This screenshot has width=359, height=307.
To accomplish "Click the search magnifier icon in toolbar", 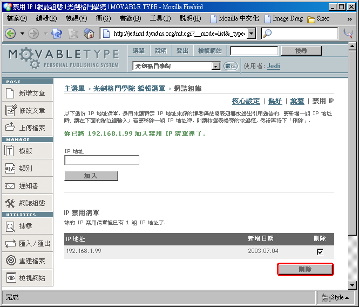I will point(267,34).
